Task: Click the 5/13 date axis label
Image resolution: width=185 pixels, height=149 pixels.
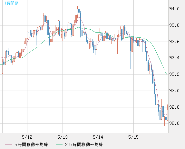Action: (x=63, y=137)
